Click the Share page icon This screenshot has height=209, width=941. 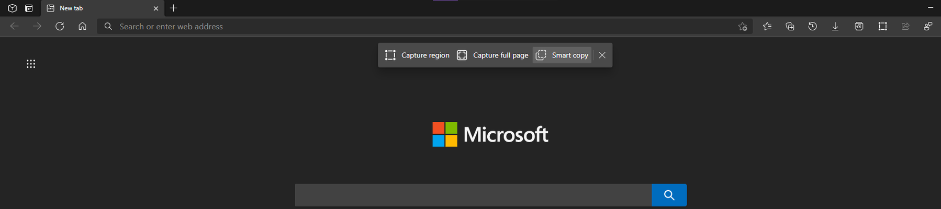pyautogui.click(x=905, y=26)
